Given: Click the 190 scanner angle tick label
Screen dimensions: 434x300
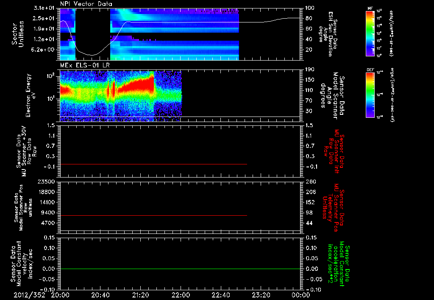Looking at the screenshot, I should [x=310, y=69].
